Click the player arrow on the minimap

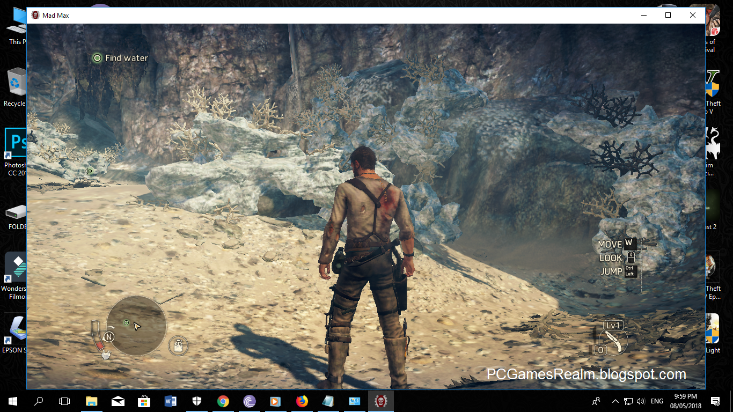coord(137,326)
